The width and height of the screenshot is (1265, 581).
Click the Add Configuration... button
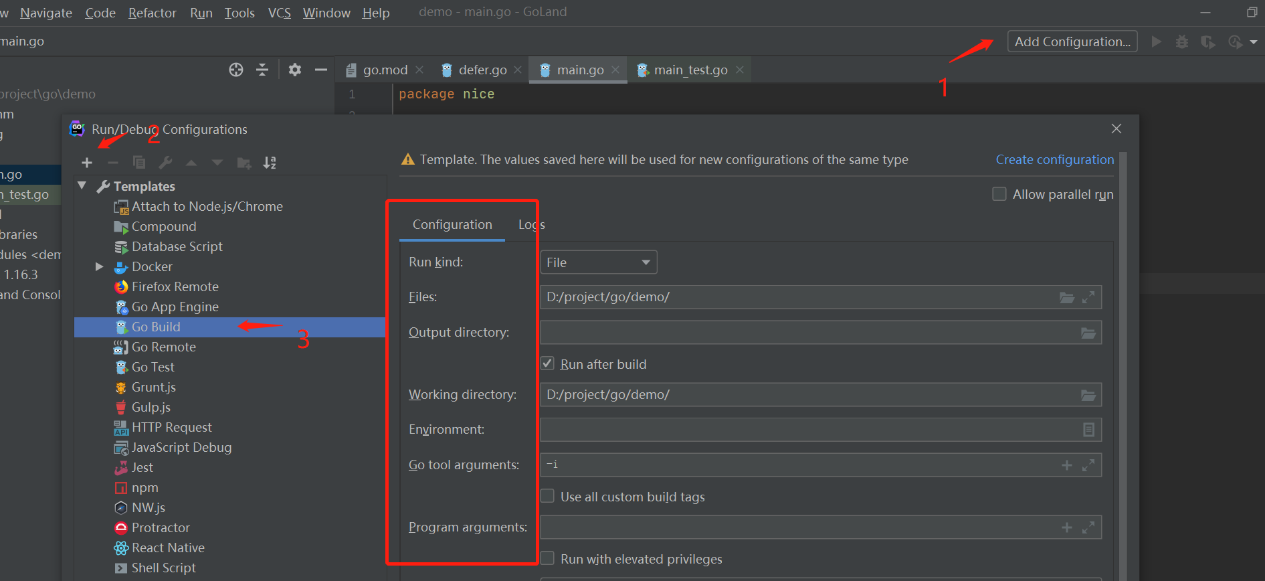pos(1072,41)
